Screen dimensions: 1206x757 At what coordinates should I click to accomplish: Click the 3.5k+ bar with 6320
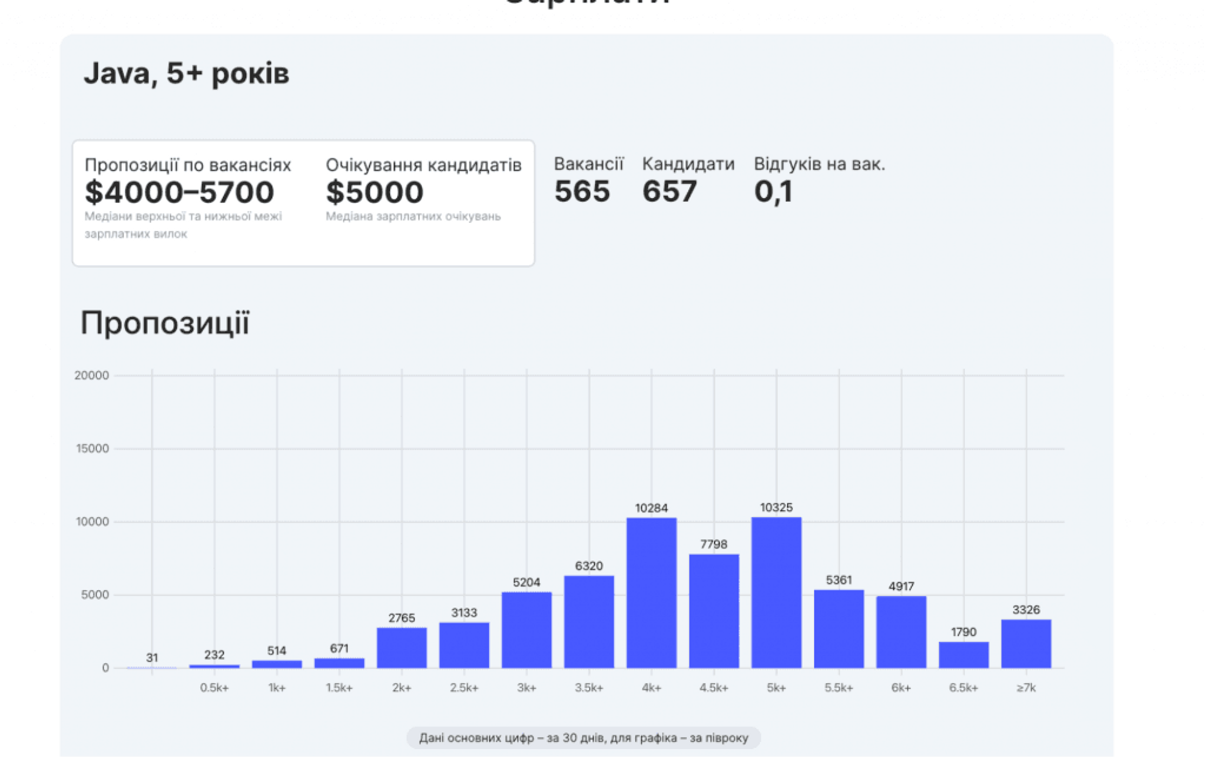589,622
